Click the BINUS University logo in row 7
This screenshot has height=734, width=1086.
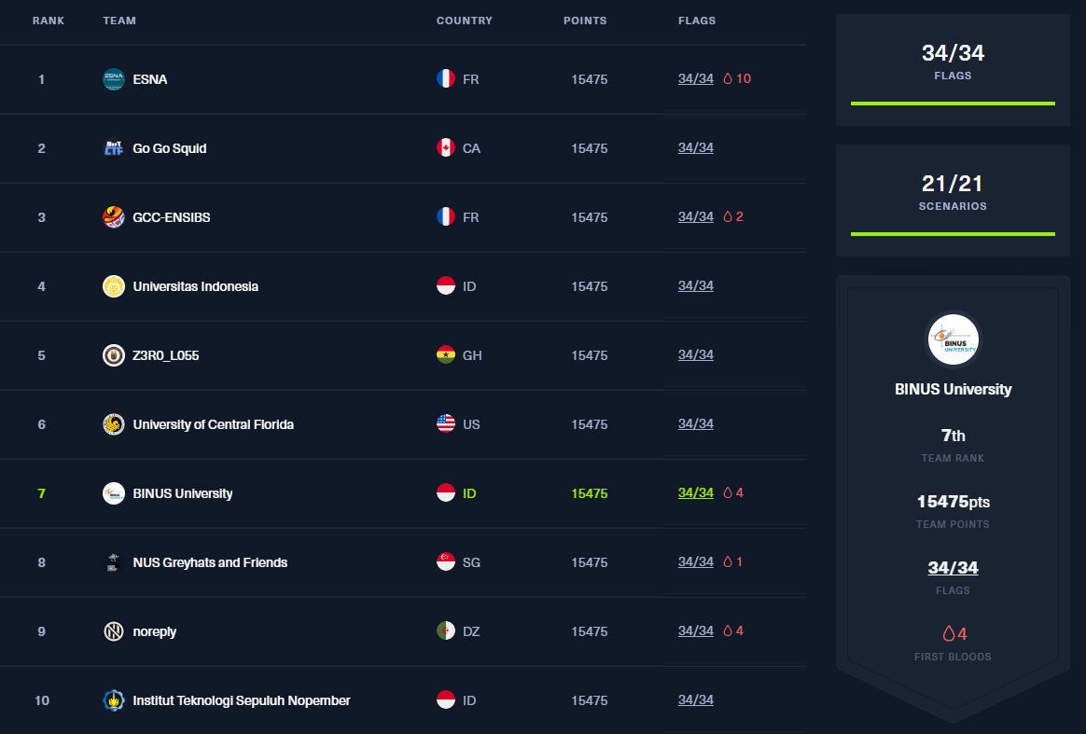pos(114,493)
